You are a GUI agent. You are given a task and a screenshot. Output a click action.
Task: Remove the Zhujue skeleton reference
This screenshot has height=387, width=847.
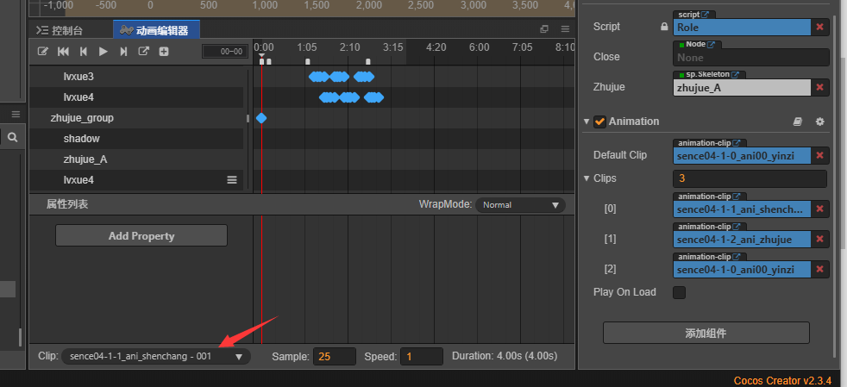click(x=820, y=87)
